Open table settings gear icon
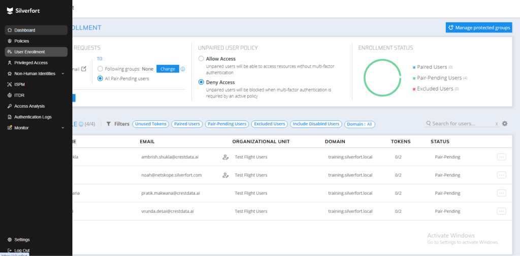 point(505,123)
